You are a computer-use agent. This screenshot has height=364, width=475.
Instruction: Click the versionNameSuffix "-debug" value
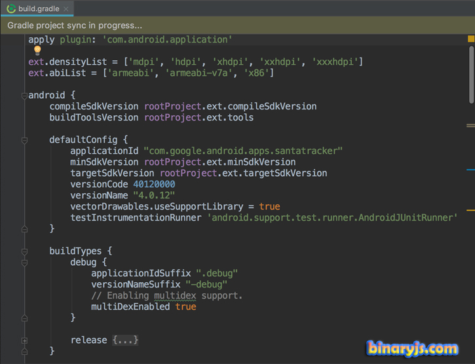206,284
